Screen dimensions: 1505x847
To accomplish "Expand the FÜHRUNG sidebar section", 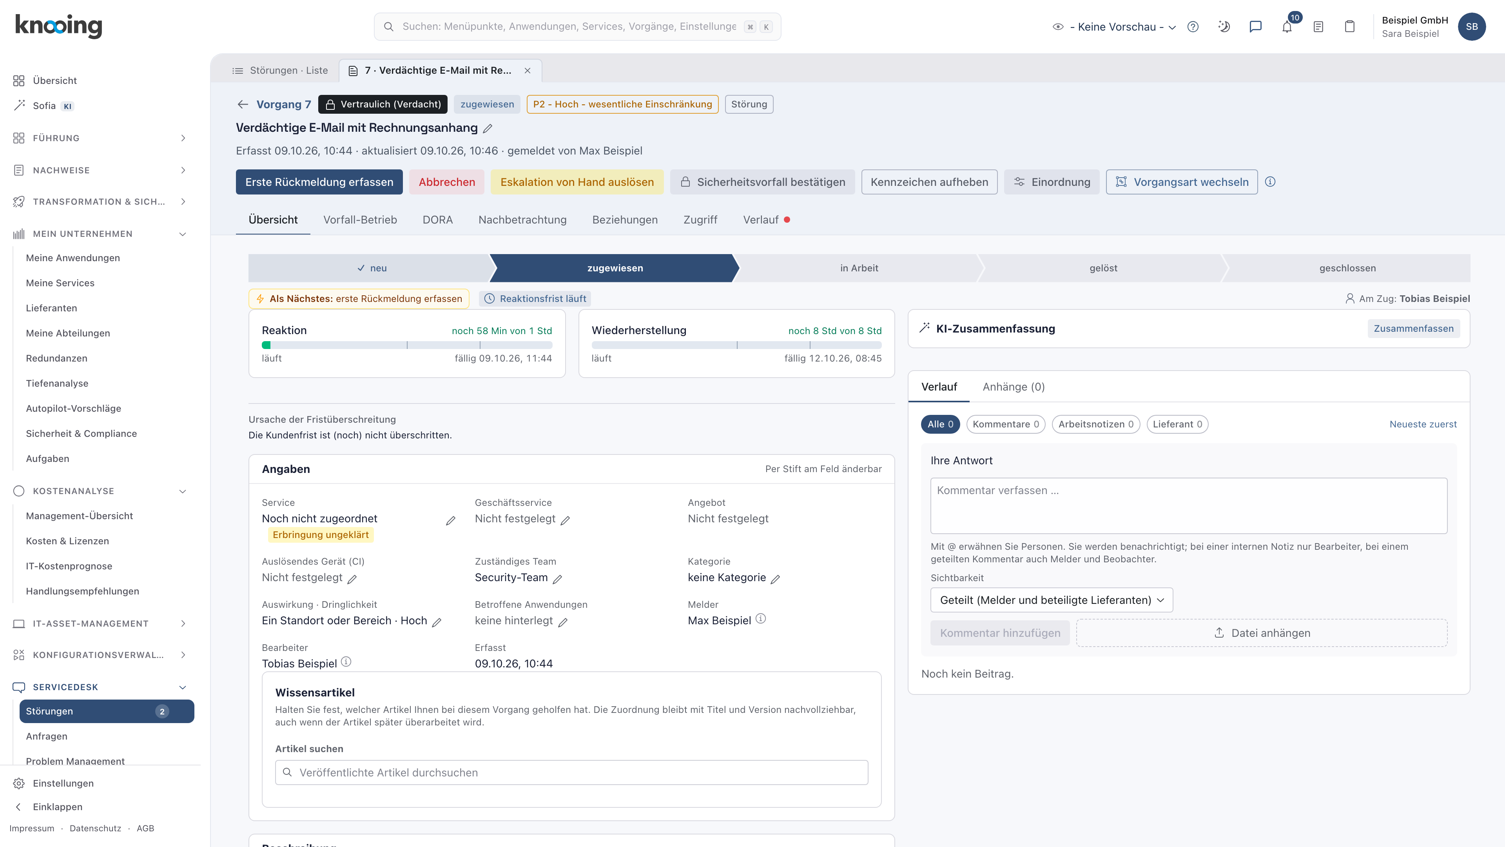I will pyautogui.click(x=100, y=138).
